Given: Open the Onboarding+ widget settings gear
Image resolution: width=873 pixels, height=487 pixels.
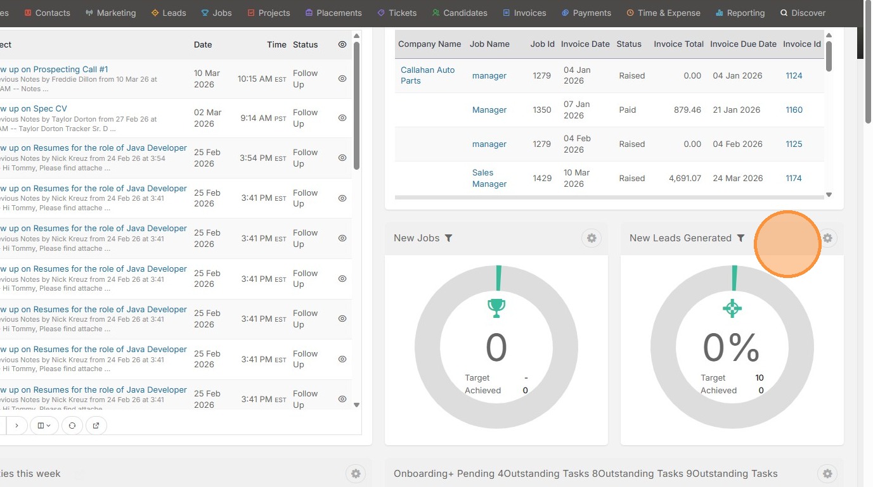Looking at the screenshot, I should (x=827, y=474).
